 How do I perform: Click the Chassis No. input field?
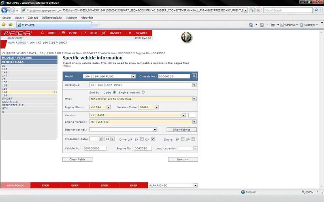tap(174, 76)
